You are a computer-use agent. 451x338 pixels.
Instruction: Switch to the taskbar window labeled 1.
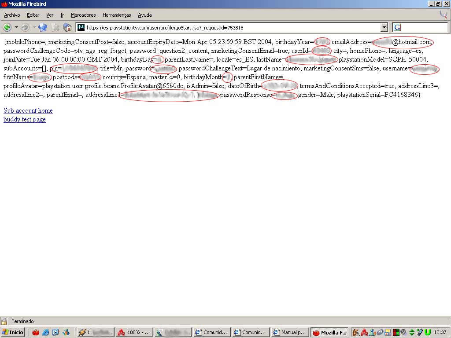[96, 333]
